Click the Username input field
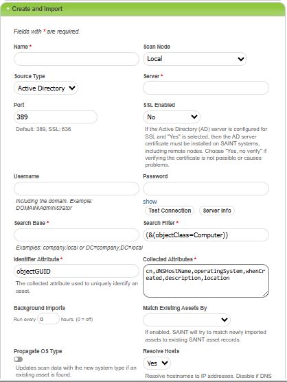Viewport: 287px width, 382px height. [76, 189]
